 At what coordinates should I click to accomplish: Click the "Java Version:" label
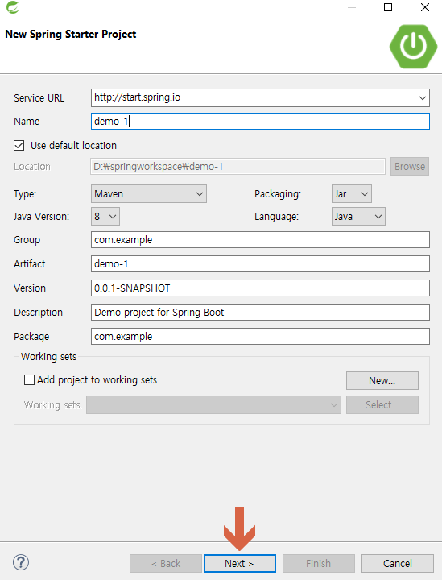coord(41,217)
